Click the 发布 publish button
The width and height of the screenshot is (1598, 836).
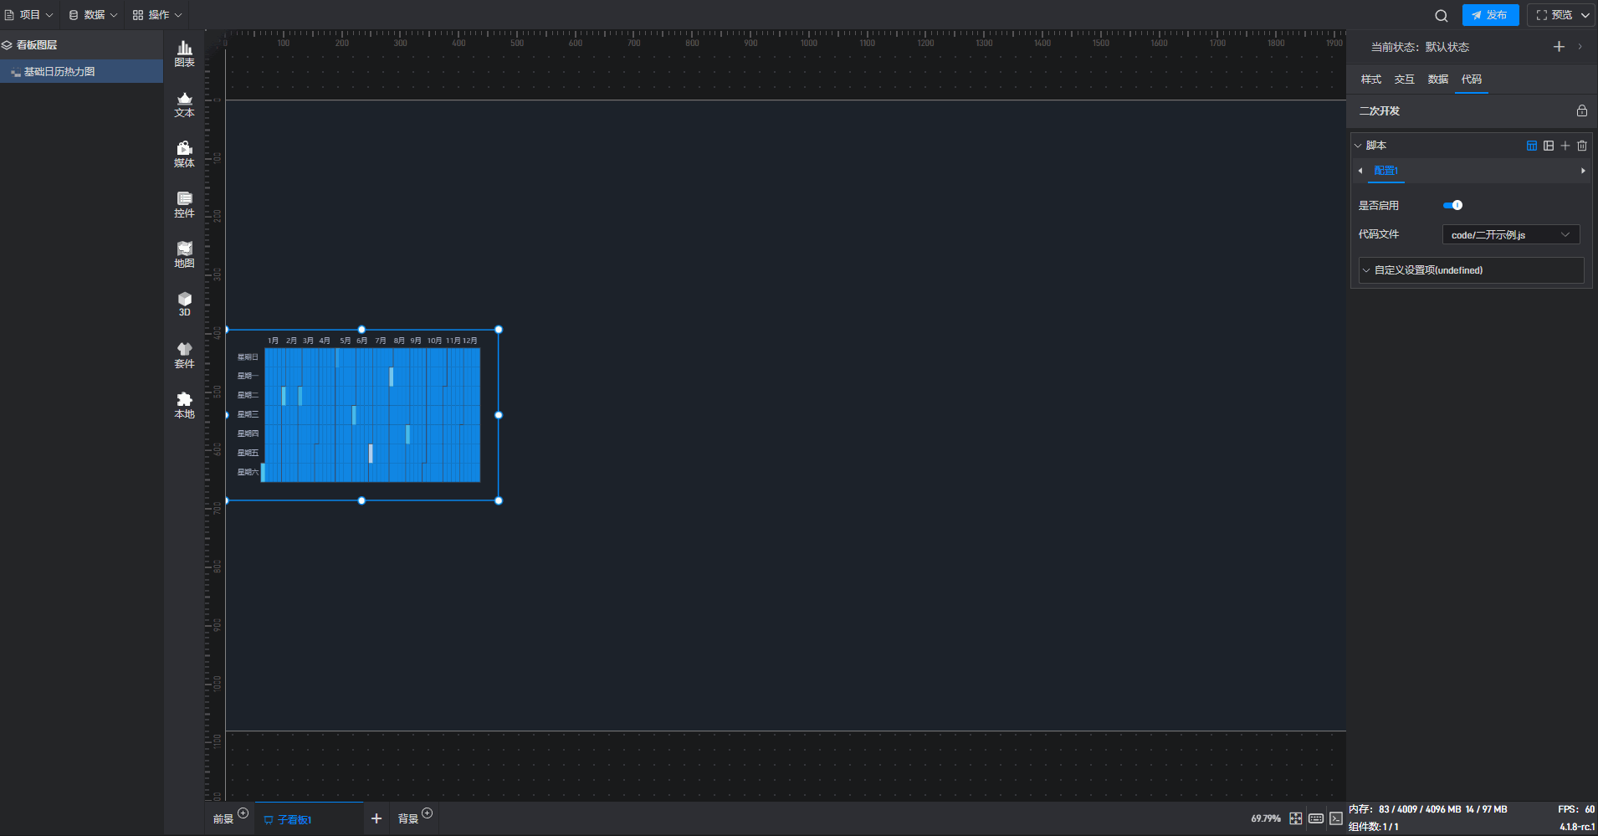pyautogui.click(x=1490, y=15)
